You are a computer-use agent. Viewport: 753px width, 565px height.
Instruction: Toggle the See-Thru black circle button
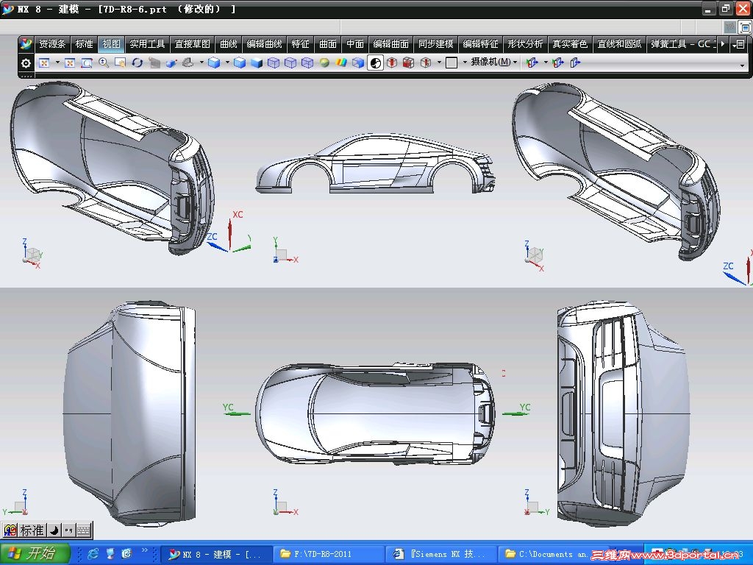pyautogui.click(x=376, y=63)
